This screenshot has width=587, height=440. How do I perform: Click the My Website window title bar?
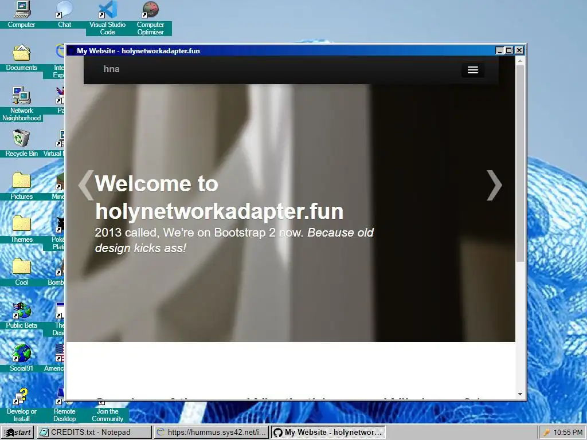coord(281,50)
